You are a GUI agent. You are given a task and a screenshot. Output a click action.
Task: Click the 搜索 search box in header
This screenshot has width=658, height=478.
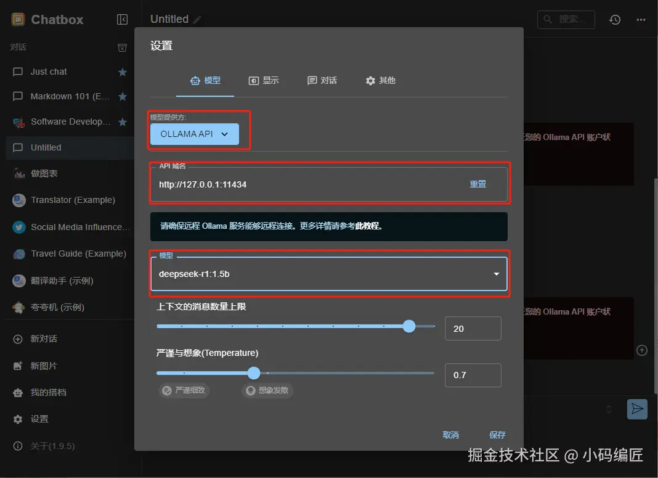[566, 19]
